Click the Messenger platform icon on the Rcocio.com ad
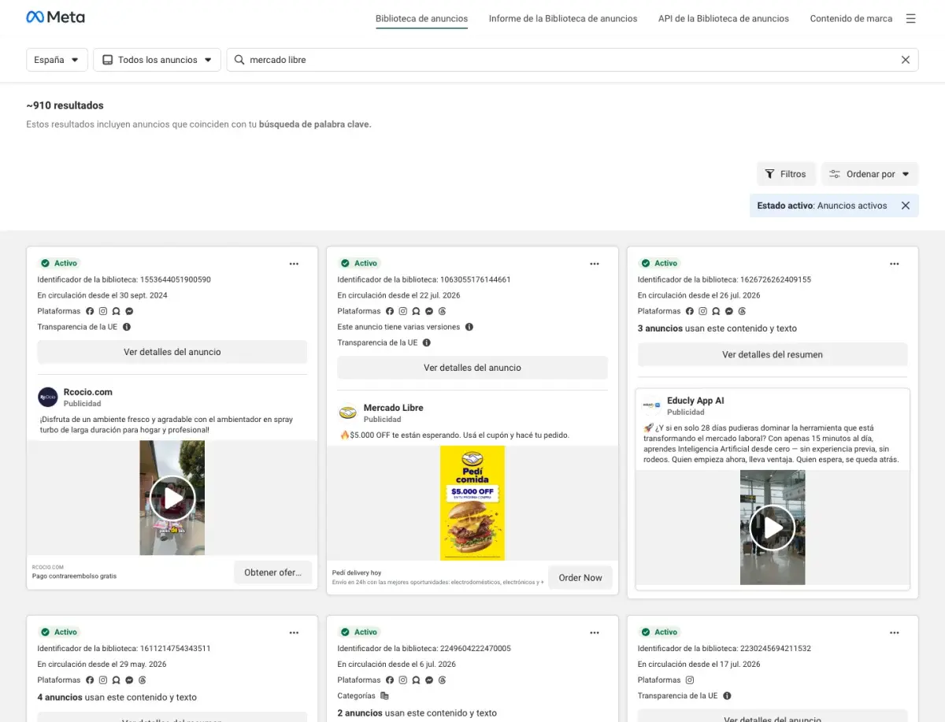 pos(129,311)
